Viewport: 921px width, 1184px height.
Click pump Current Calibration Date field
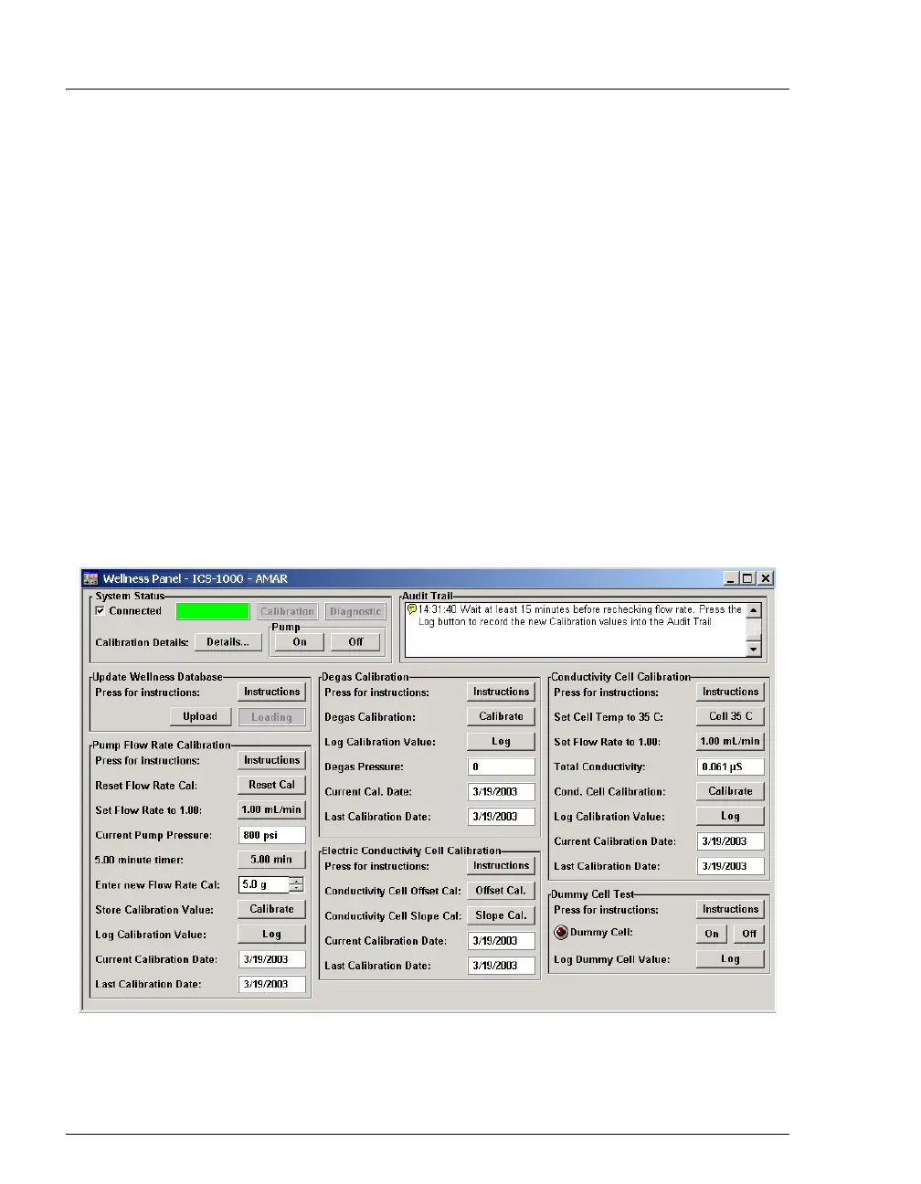(x=272, y=959)
